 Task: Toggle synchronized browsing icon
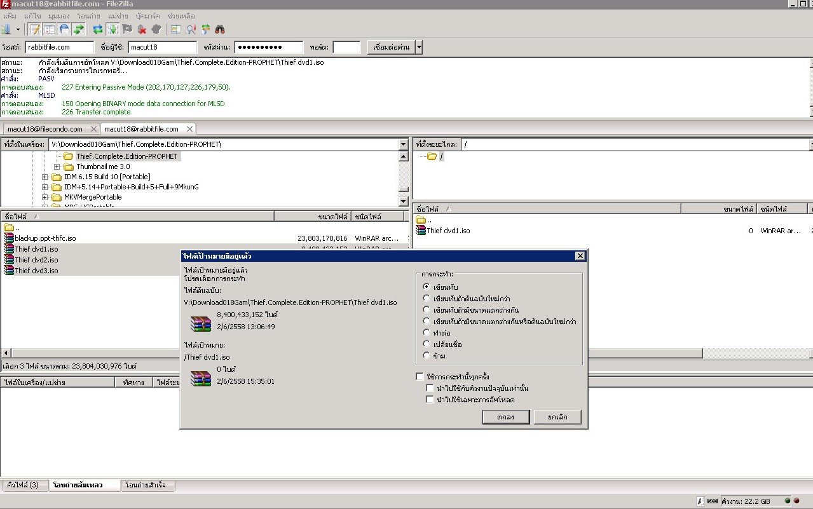click(x=205, y=29)
